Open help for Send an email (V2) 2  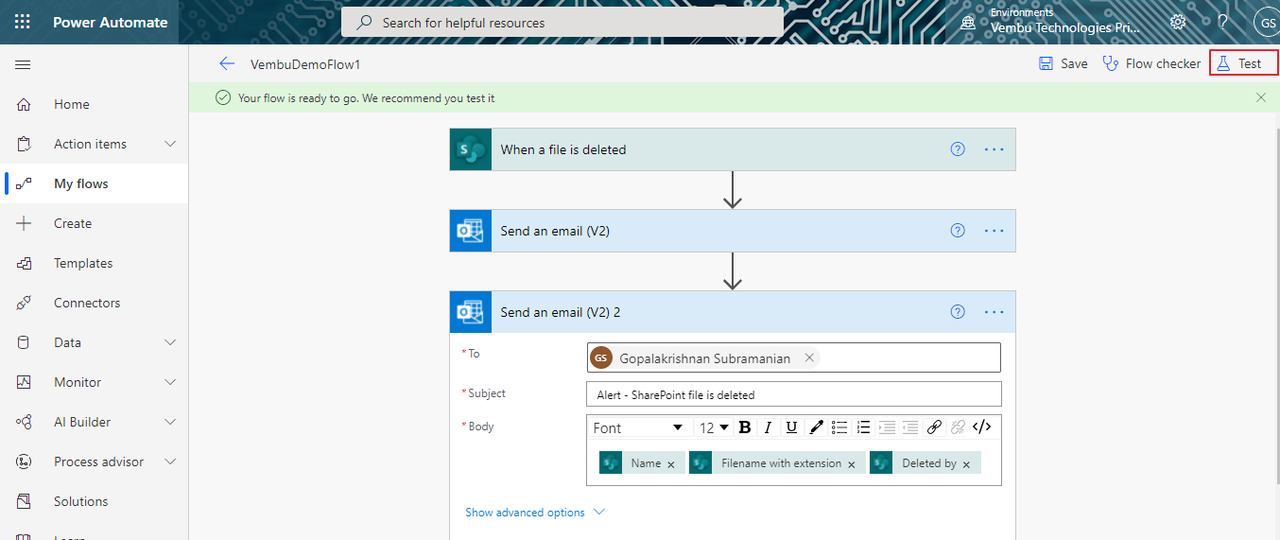tap(958, 312)
